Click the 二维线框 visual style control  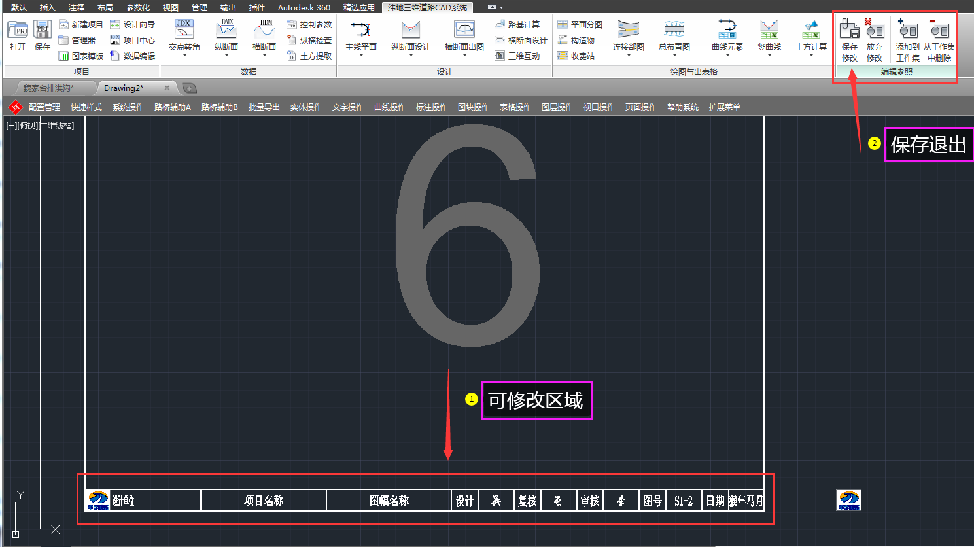click(58, 126)
